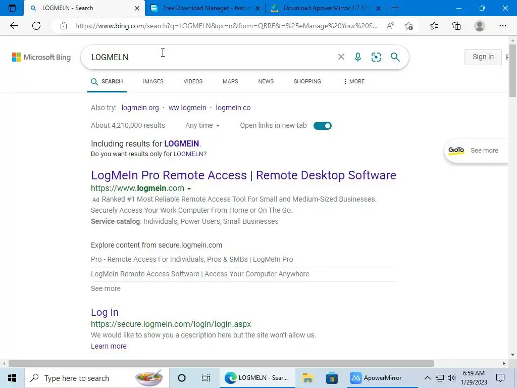Open visual search camera icon
The image size is (517, 388).
tap(376, 57)
